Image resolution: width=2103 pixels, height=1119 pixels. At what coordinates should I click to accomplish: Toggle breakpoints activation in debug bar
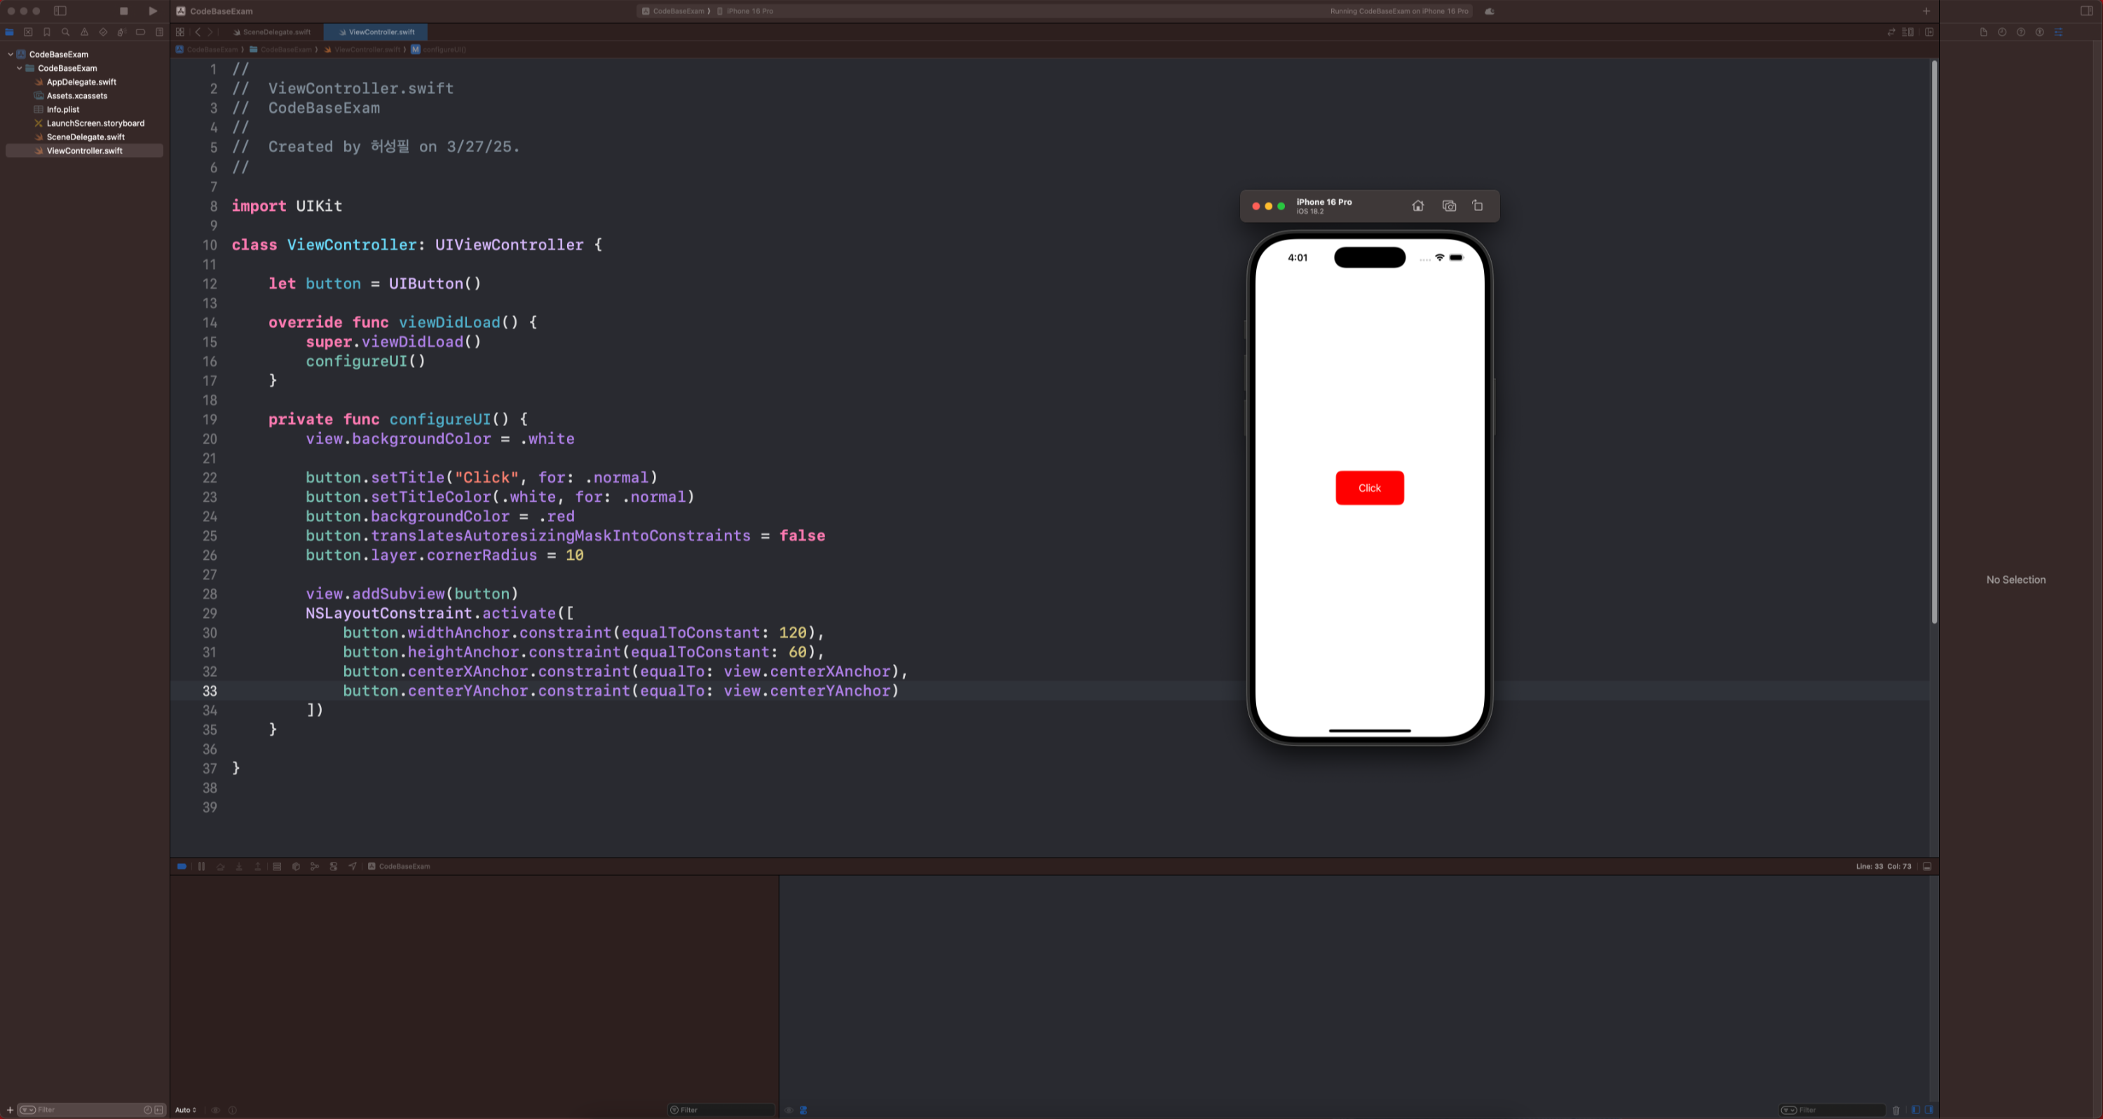pyautogui.click(x=182, y=867)
